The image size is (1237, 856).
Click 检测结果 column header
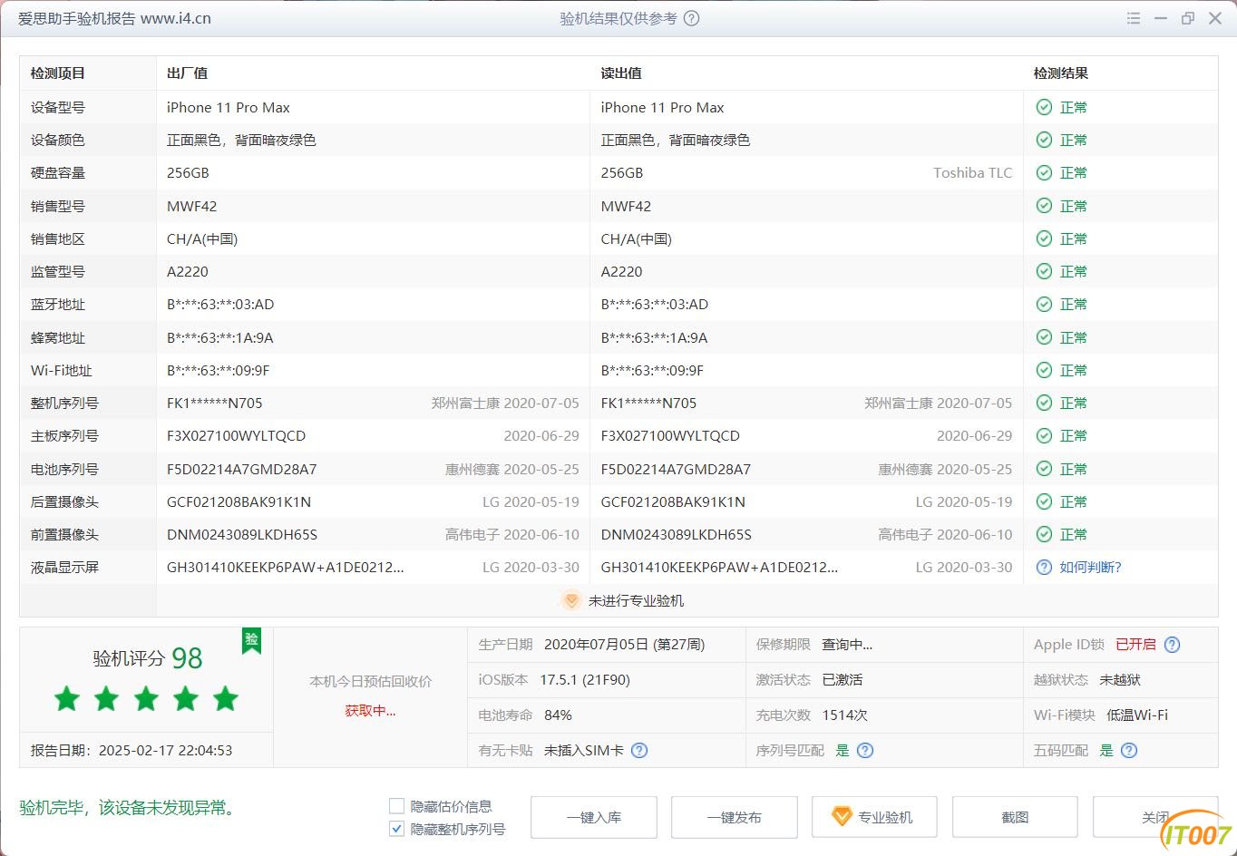pos(1061,73)
